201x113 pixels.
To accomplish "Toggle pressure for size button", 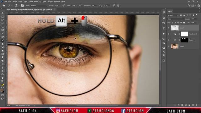I will pos(114,6).
